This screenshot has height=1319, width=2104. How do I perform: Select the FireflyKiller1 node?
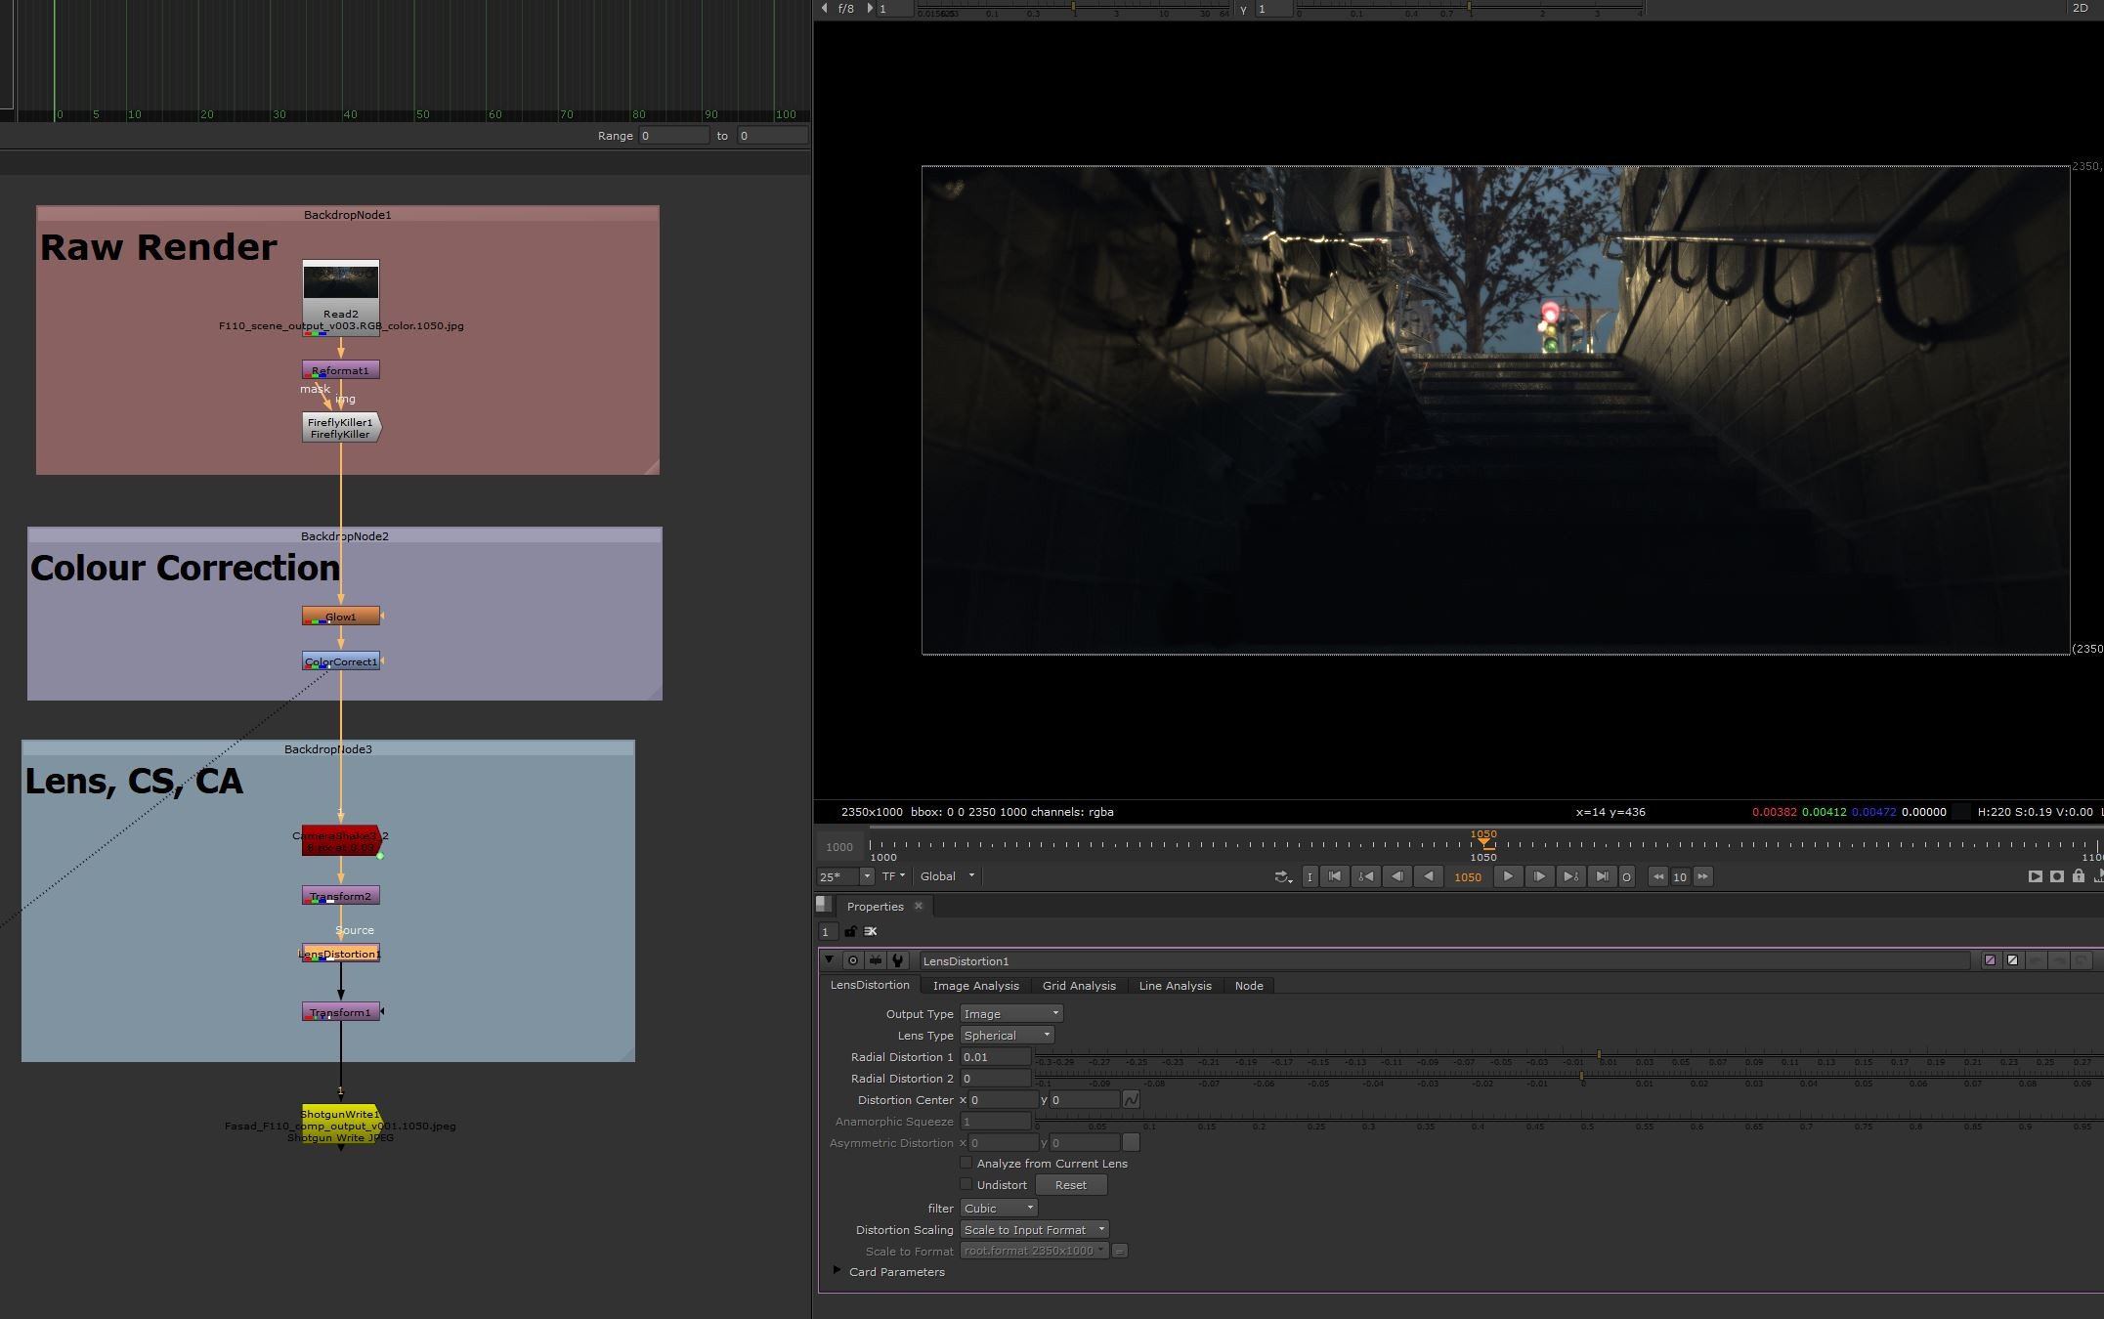[341, 428]
